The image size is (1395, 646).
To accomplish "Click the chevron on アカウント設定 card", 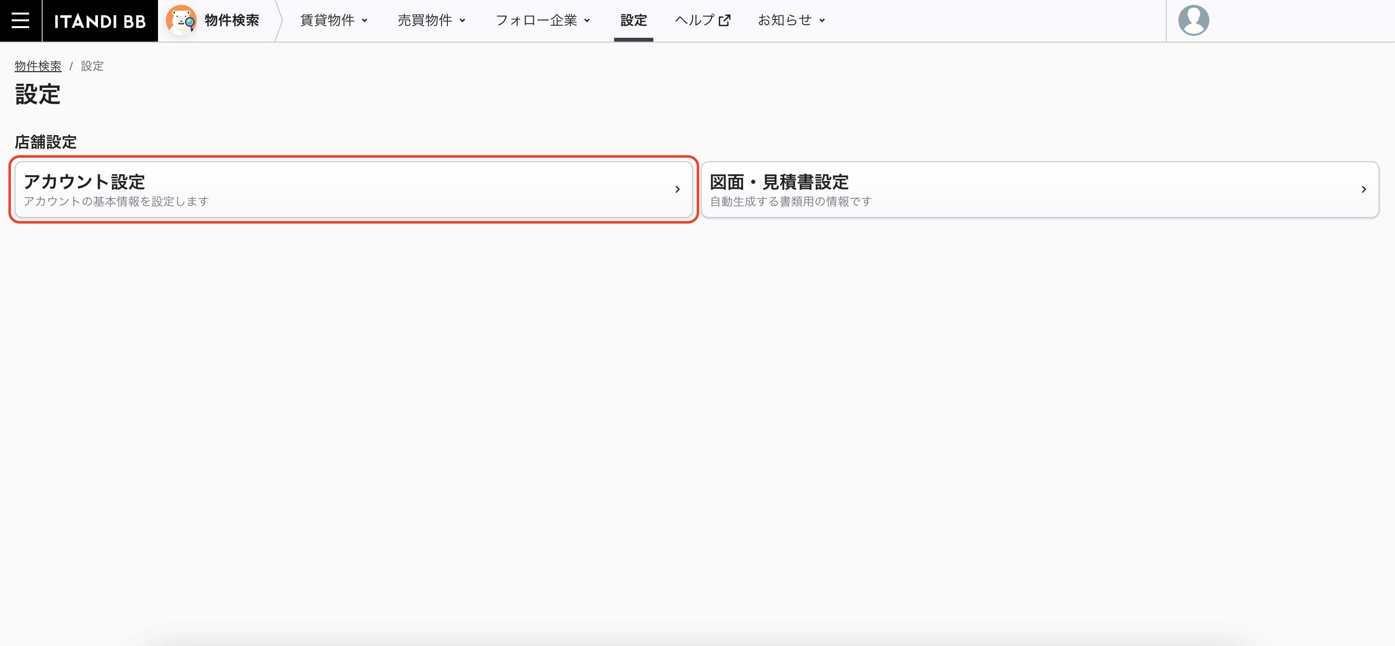I will pos(677,189).
